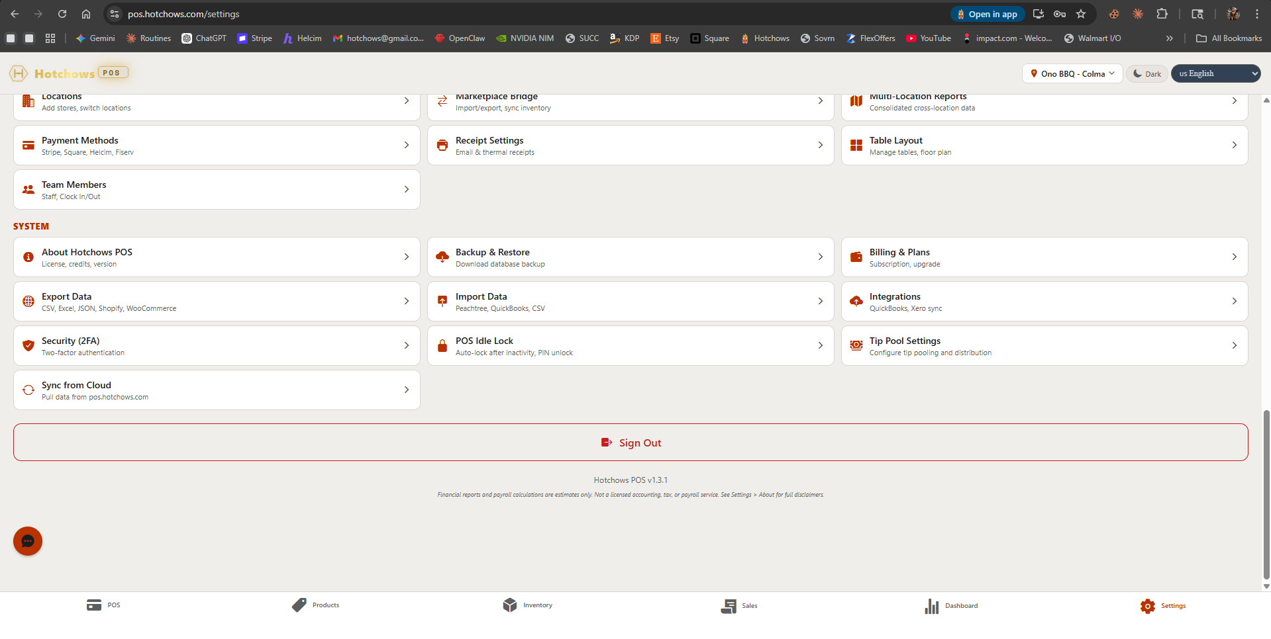Click the Team Members people icon
The image size is (1271, 639).
[x=28, y=190]
